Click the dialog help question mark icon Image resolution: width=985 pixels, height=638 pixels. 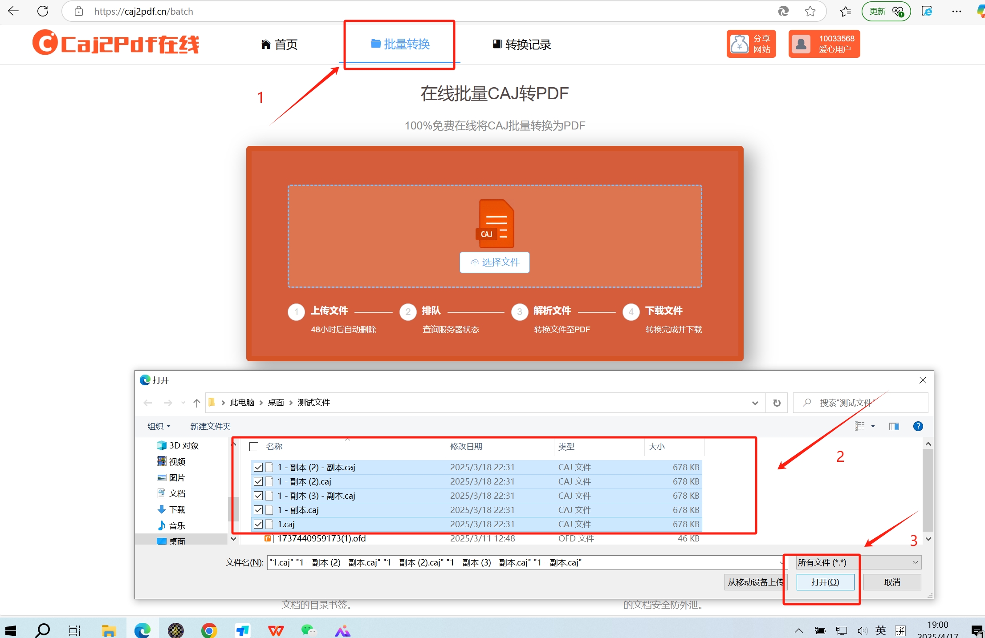pyautogui.click(x=918, y=426)
